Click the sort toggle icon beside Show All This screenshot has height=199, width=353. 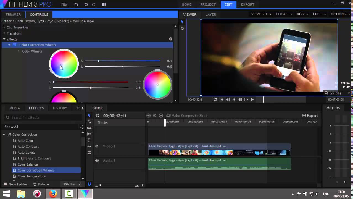(x=82, y=127)
